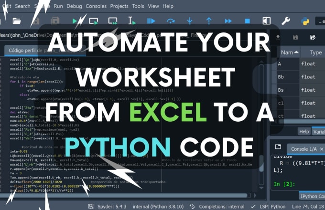This screenshot has width=325, height=210.
Task: Click Run selection or current line icon
Action: [131, 21]
